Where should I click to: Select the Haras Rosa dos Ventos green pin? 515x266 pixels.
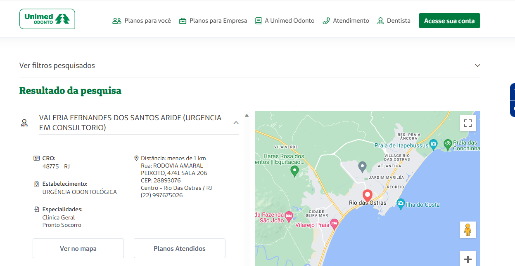point(294,170)
